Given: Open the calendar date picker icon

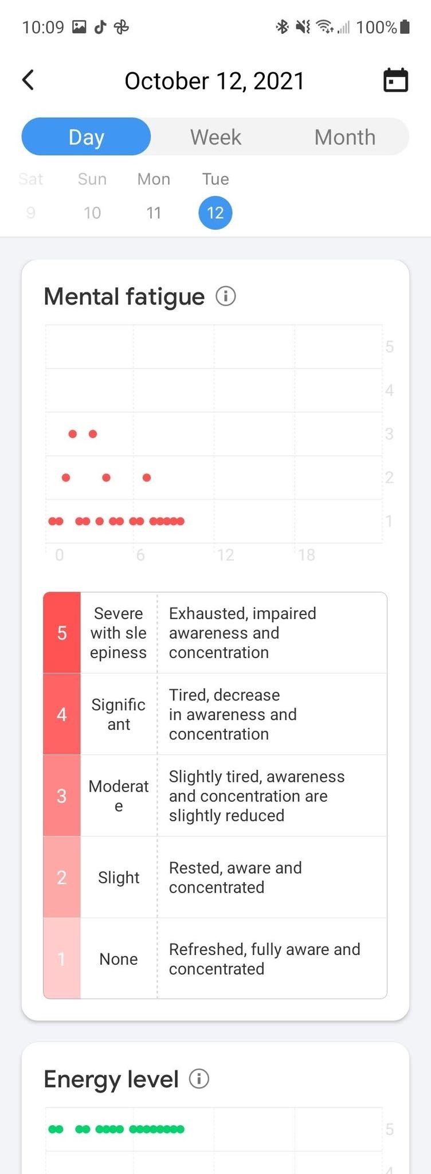Looking at the screenshot, I should coord(395,80).
